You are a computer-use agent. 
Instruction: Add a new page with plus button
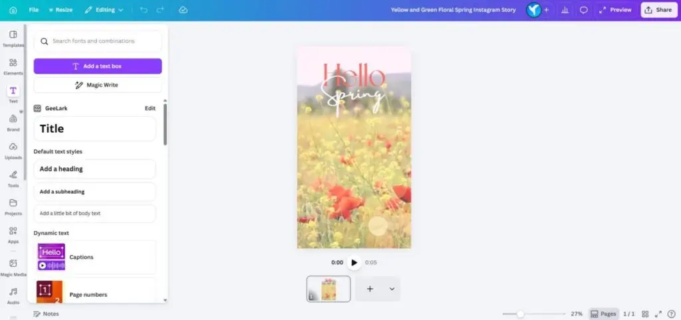pyautogui.click(x=370, y=289)
